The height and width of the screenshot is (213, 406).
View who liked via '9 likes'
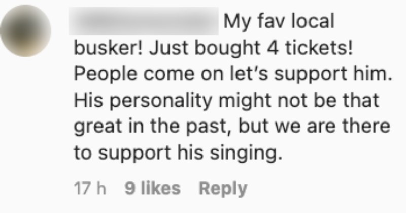pos(152,189)
